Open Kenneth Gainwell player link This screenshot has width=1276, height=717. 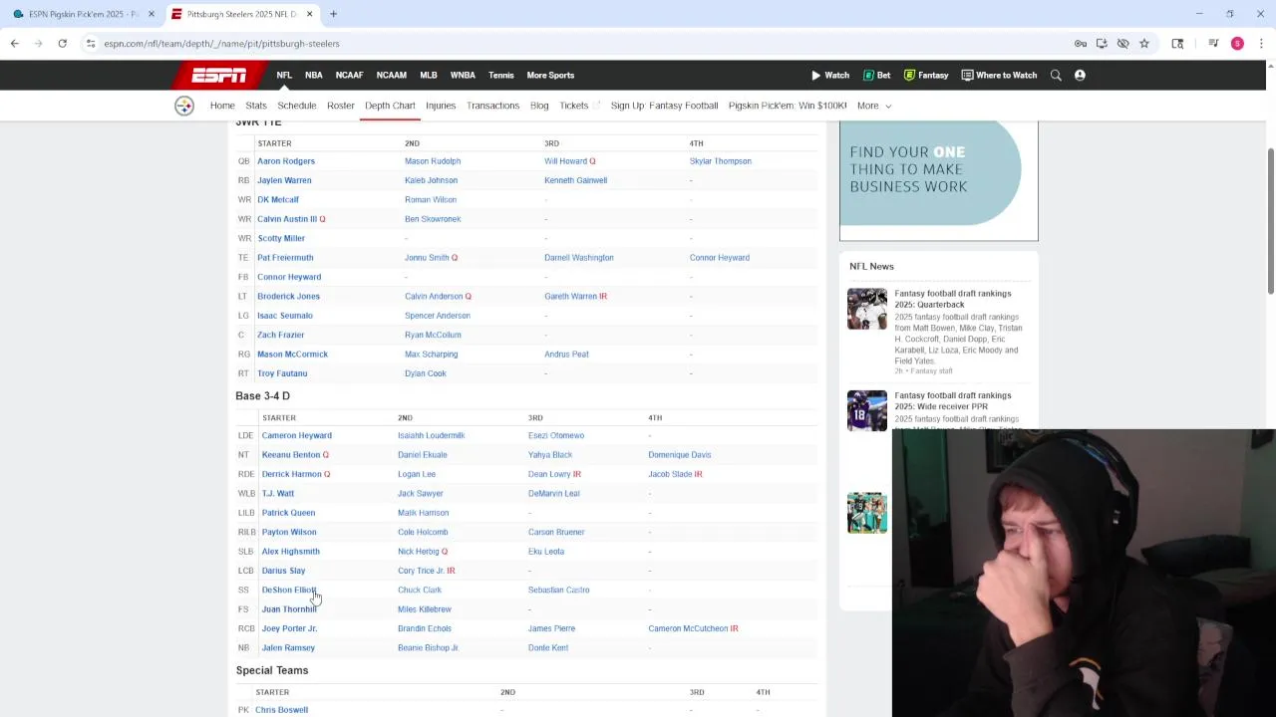pos(575,180)
